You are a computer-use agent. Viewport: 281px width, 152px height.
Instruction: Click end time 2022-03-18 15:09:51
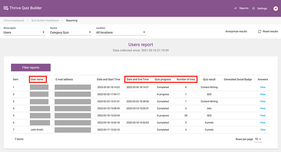(x=138, y=108)
